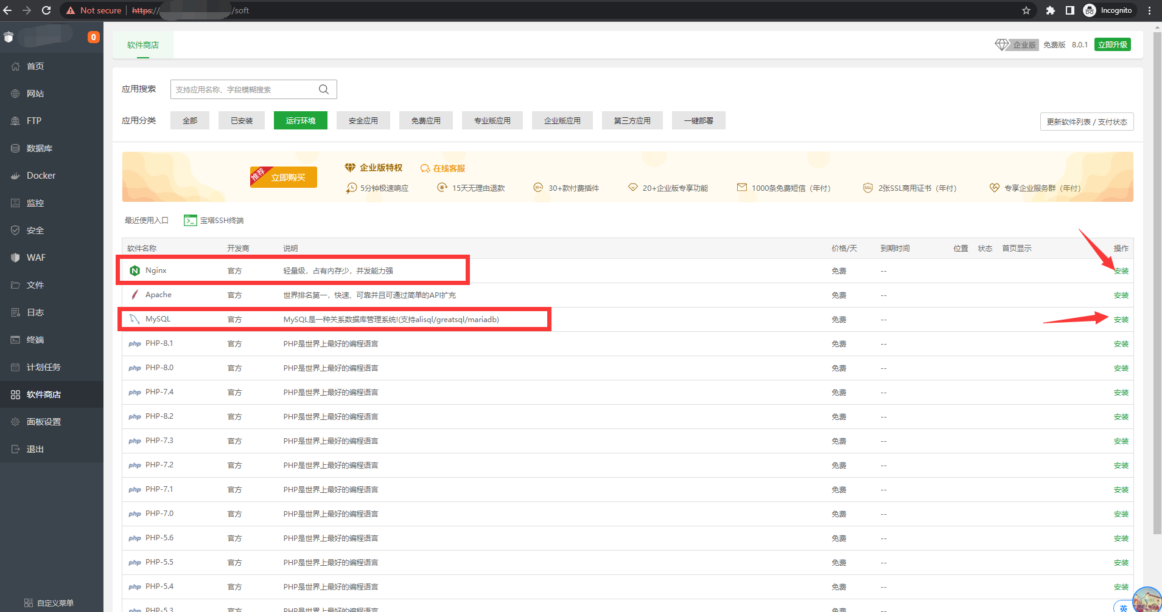The height and width of the screenshot is (612, 1162).
Task: Click 安装 for PHP-8.1
Action: [1121, 344]
